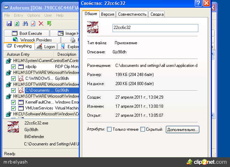The image size is (230, 167).
Task: Uncheck the VMUserServices entry
Action: click(x=13, y=108)
